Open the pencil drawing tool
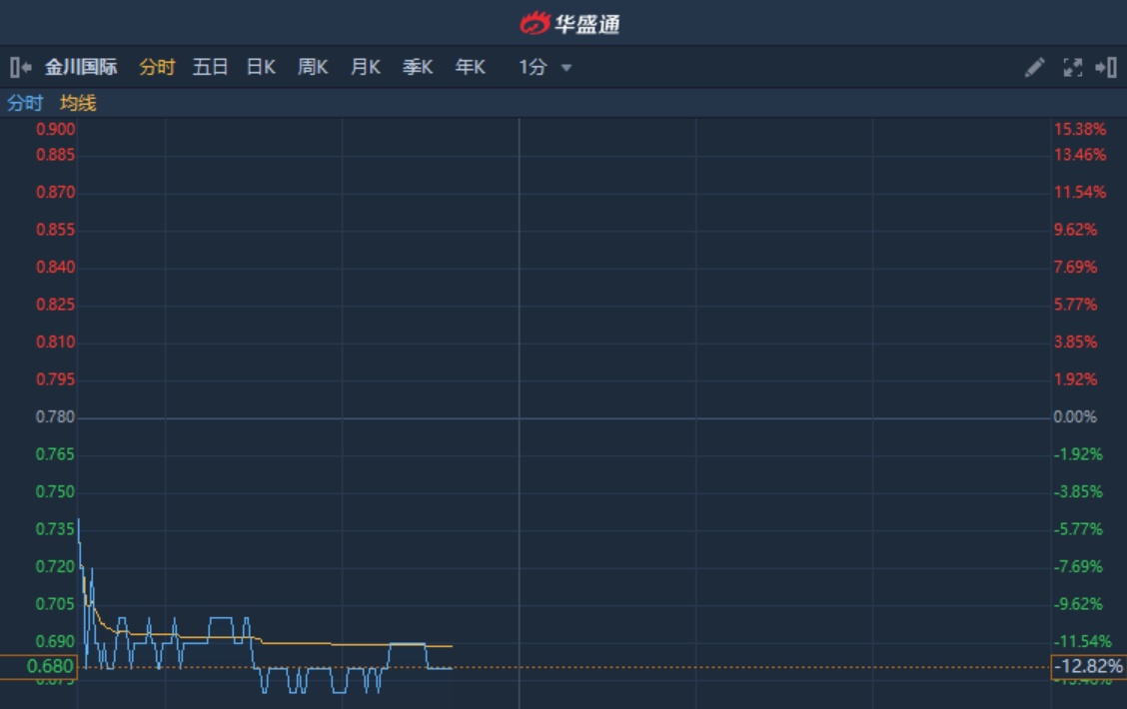The height and width of the screenshot is (709, 1127). 1034,68
